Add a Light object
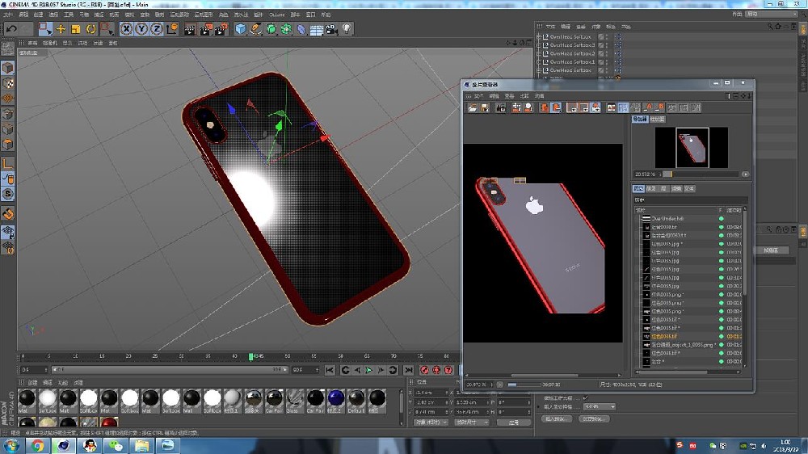 pyautogui.click(x=347, y=29)
